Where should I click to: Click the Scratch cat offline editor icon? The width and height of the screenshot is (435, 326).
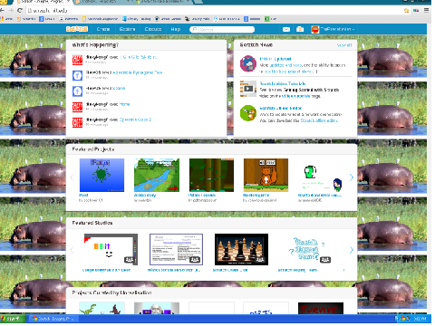(248, 113)
